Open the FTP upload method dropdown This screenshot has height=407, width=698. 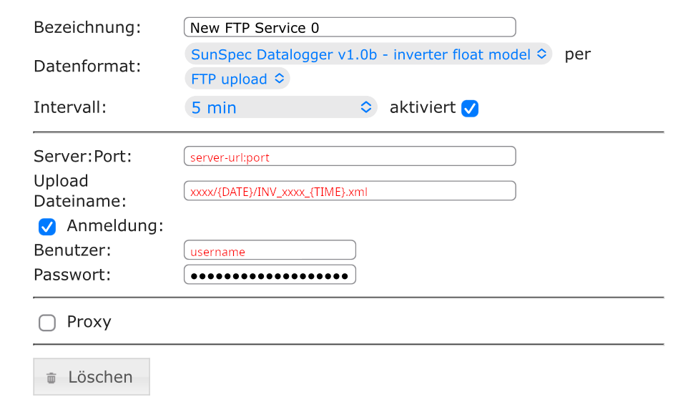(x=237, y=79)
